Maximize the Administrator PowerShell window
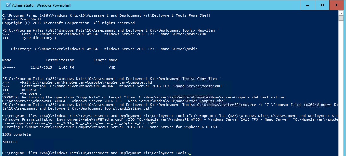Viewport: 346px width, 156px height. coord(322,5)
